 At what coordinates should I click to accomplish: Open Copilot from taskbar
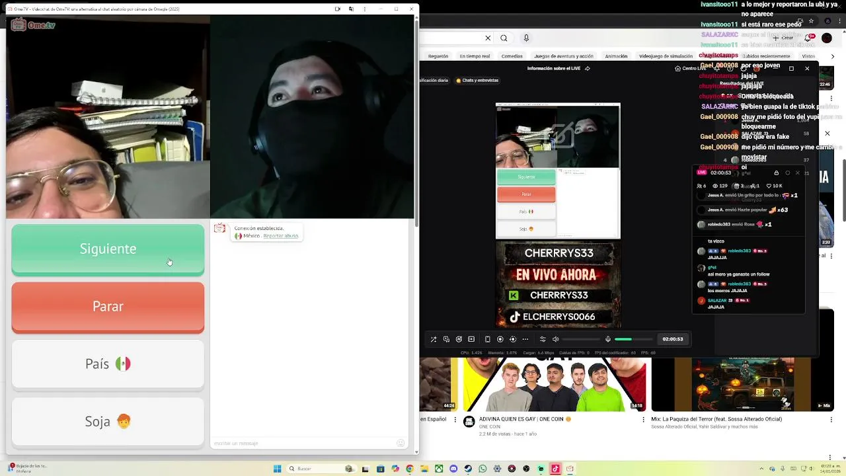pyautogui.click(x=395, y=469)
